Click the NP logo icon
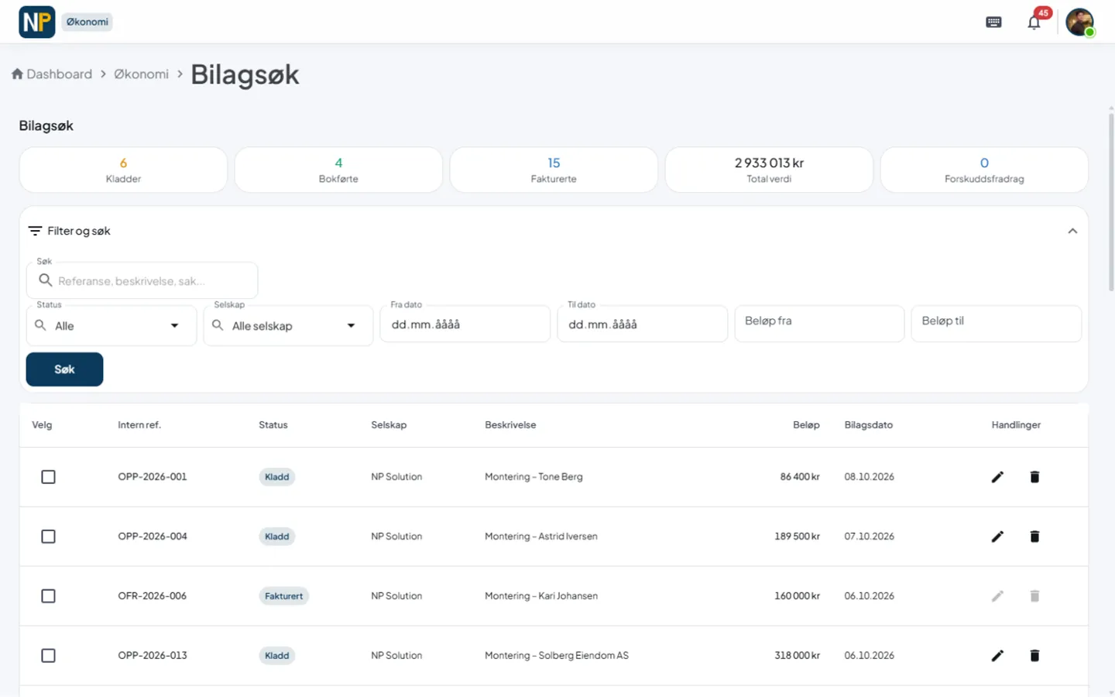Screen dimensions: 1115x697 click(37, 22)
